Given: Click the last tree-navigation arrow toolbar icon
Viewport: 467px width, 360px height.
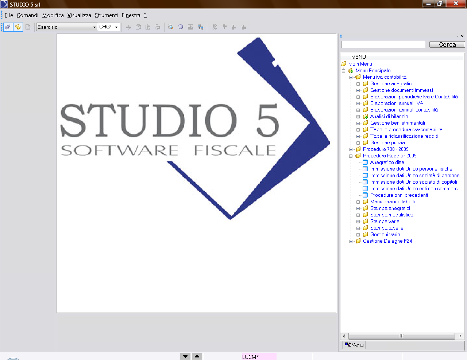Looking at the screenshot, I should pyautogui.click(x=244, y=27).
